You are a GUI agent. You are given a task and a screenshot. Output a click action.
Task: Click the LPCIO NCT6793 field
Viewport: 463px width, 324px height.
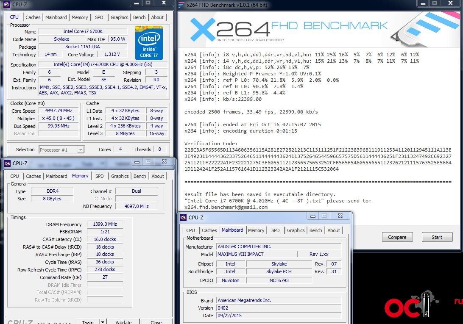click(x=279, y=280)
